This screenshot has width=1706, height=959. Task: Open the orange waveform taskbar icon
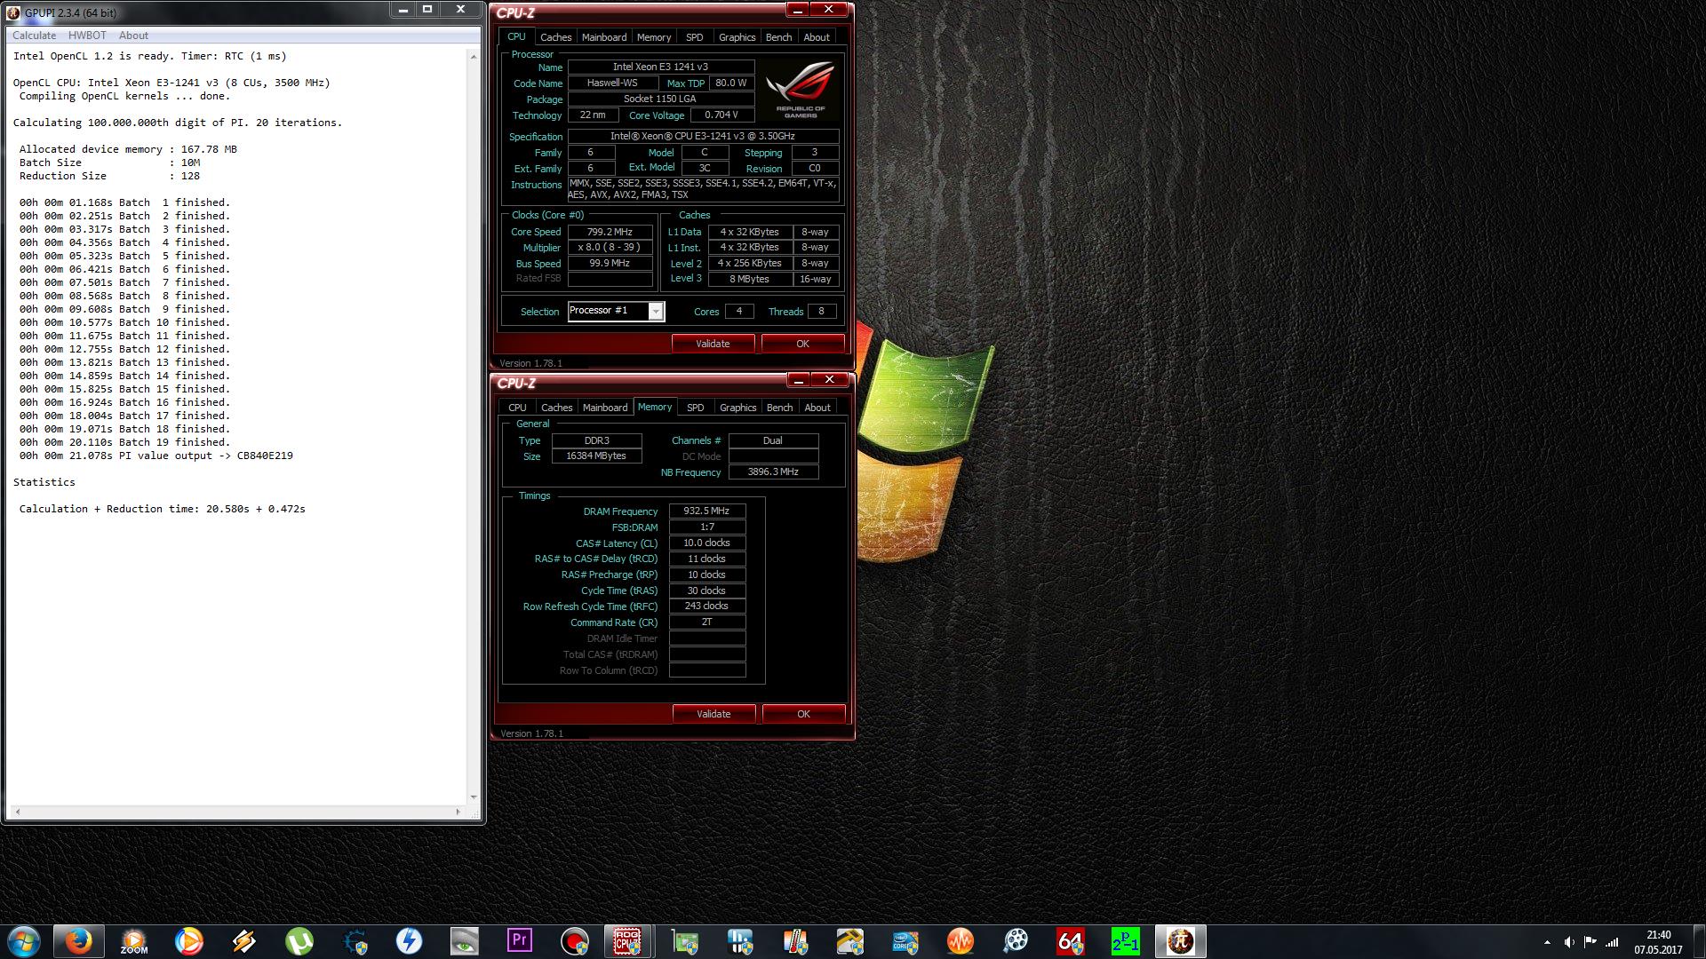(961, 941)
